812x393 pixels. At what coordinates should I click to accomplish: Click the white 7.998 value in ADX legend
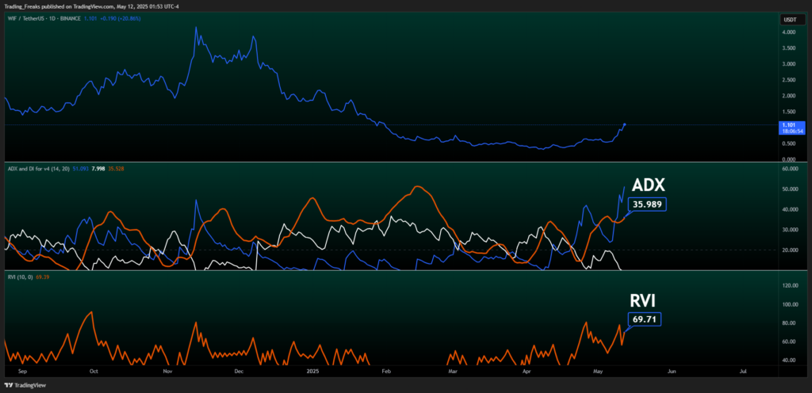[100, 169]
